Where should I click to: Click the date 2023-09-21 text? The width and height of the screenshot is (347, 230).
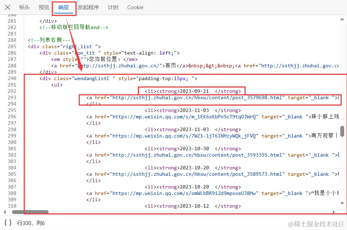(194, 91)
